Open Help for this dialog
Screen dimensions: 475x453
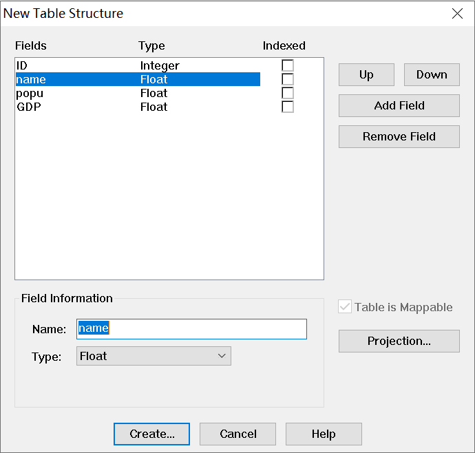pos(324,434)
